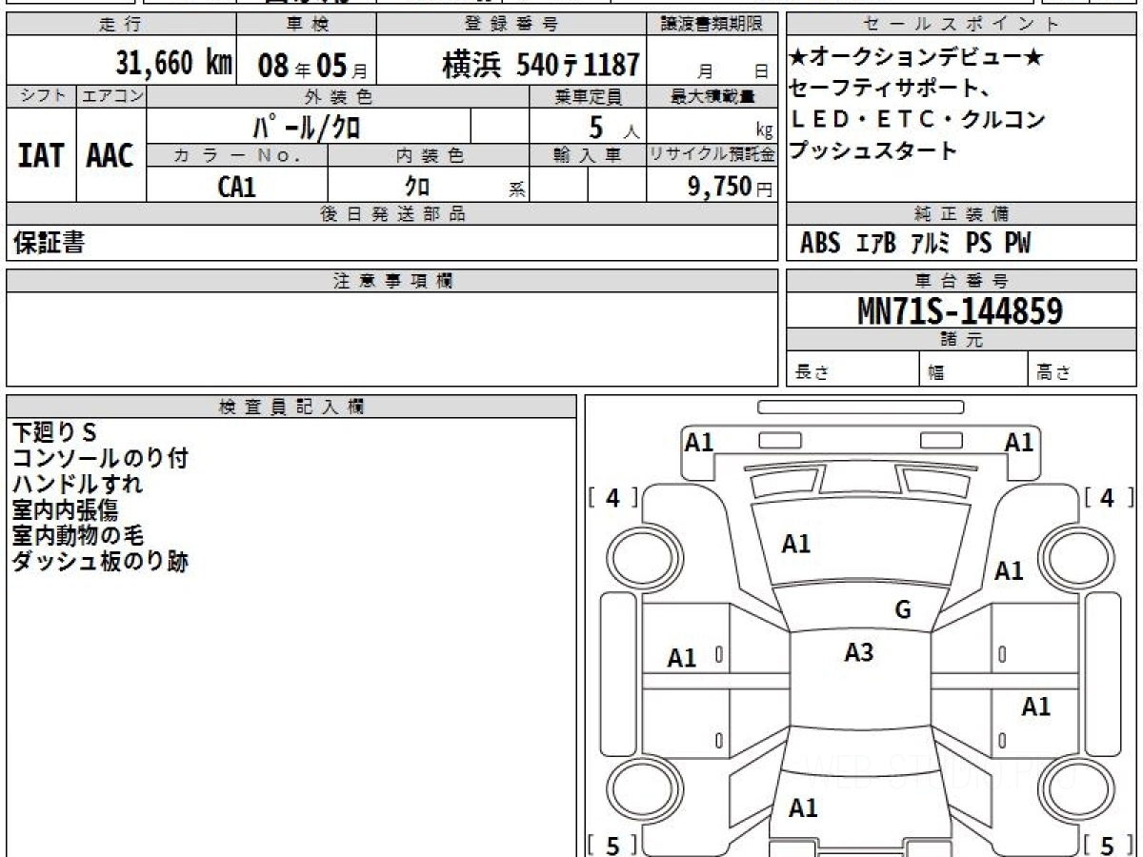Select the 08年05月 inspection date

click(x=312, y=65)
